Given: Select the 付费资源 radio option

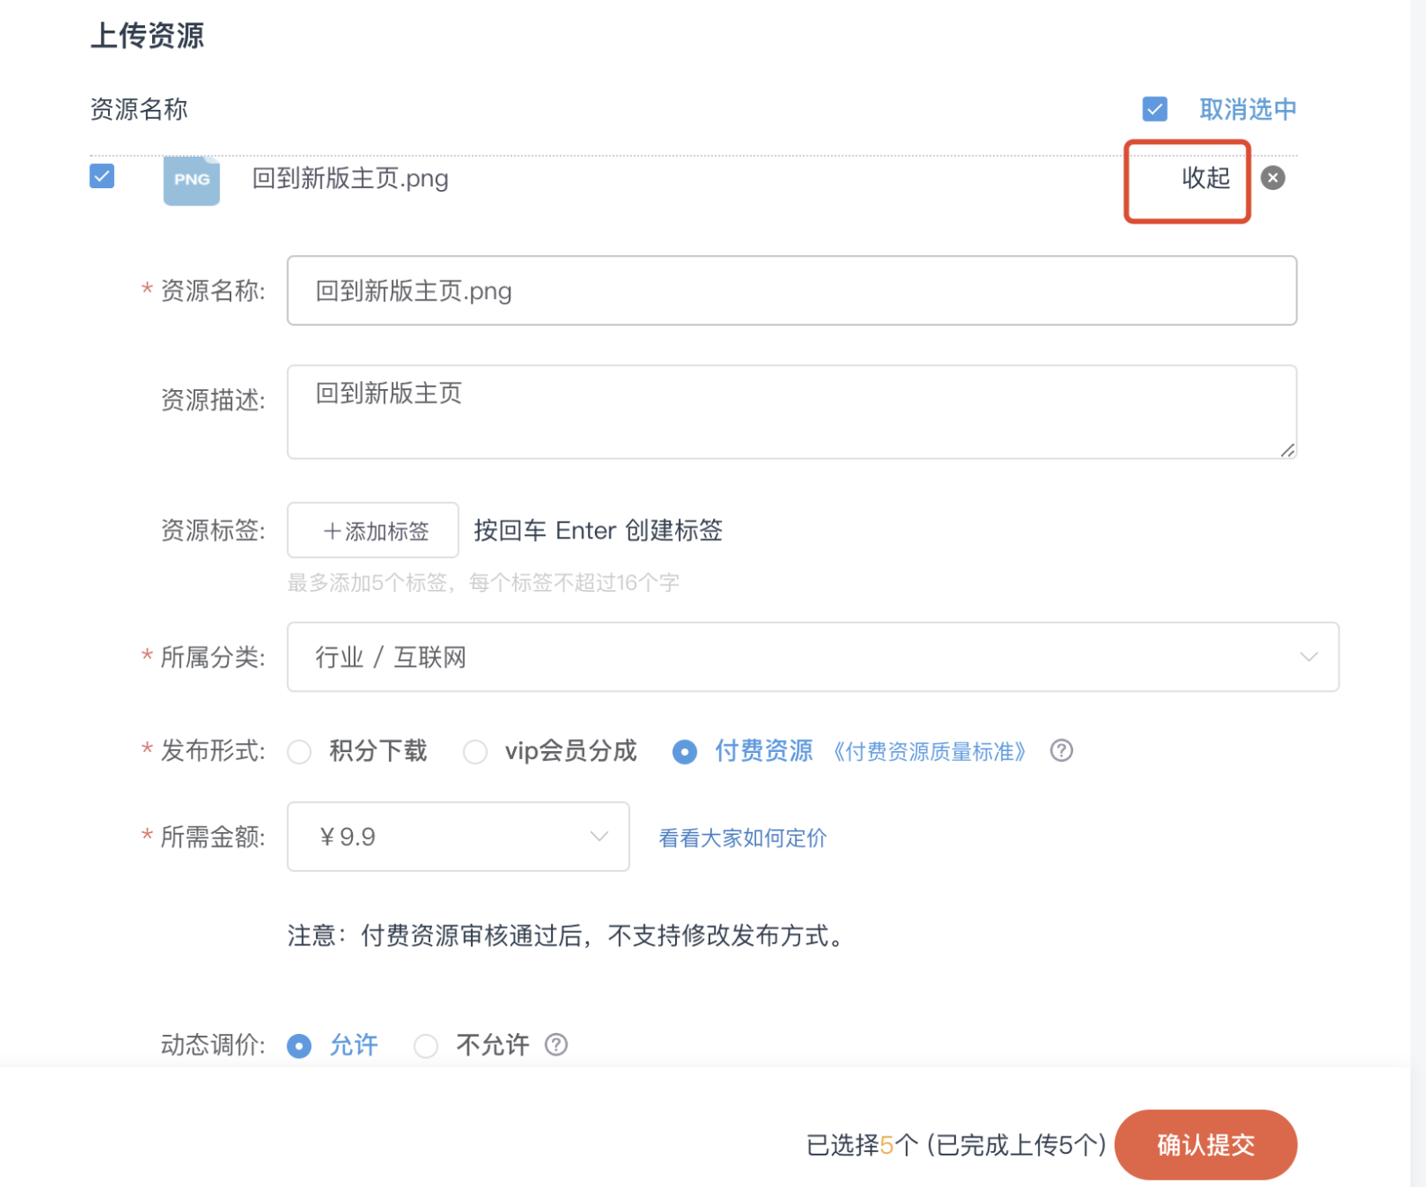Looking at the screenshot, I should pos(684,751).
